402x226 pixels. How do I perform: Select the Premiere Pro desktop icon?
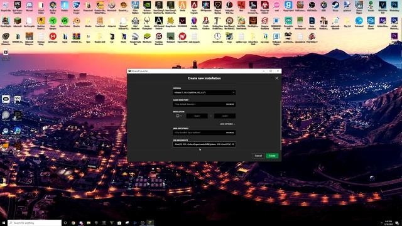394,38
